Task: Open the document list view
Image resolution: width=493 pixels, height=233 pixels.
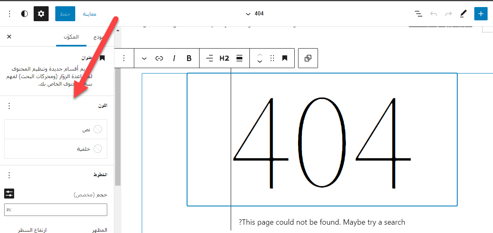Action: tap(419, 14)
